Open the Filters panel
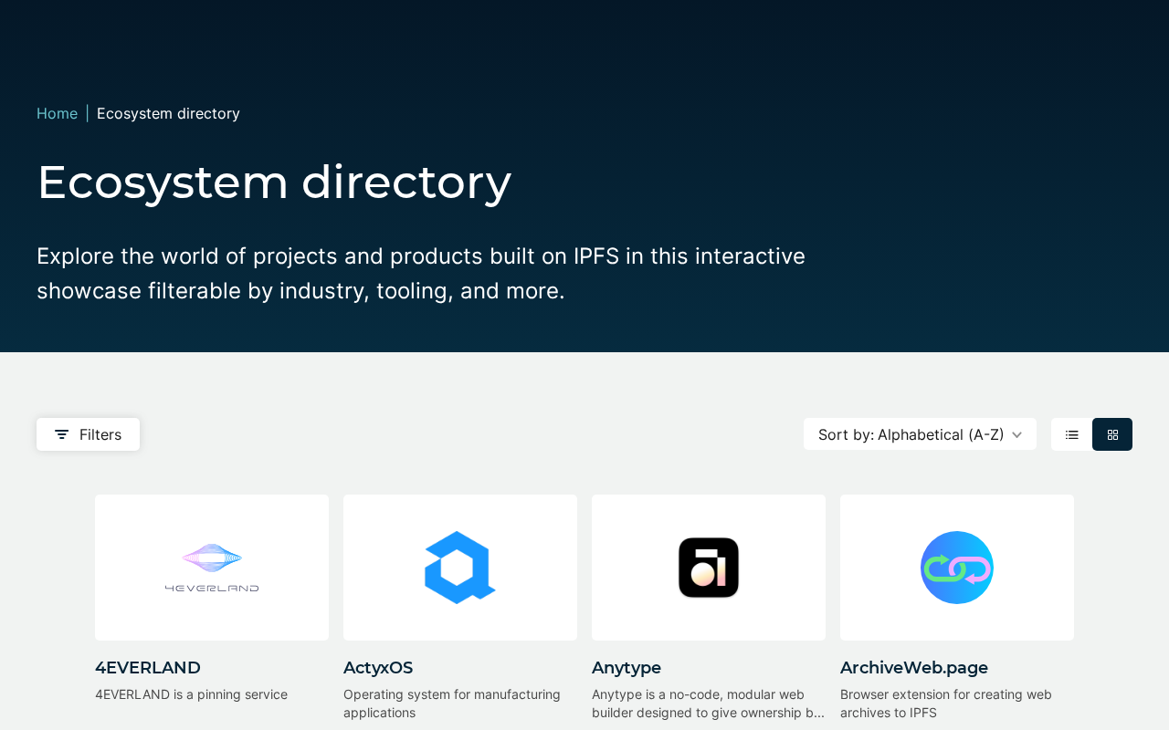This screenshot has width=1169, height=730. coord(88,434)
